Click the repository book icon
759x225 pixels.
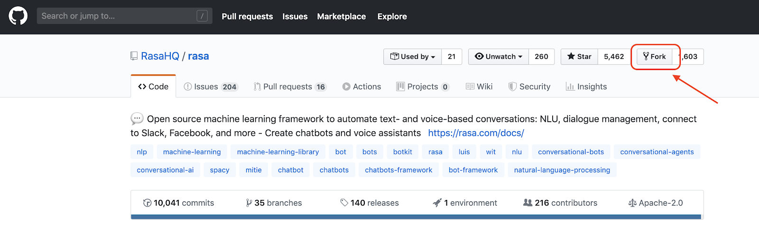134,56
